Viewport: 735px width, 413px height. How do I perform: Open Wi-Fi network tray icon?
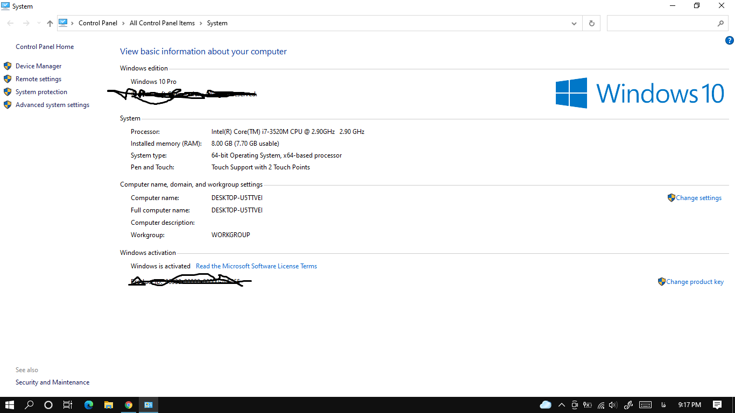point(601,405)
